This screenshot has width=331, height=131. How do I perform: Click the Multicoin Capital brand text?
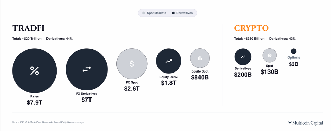pyautogui.click(x=308, y=123)
